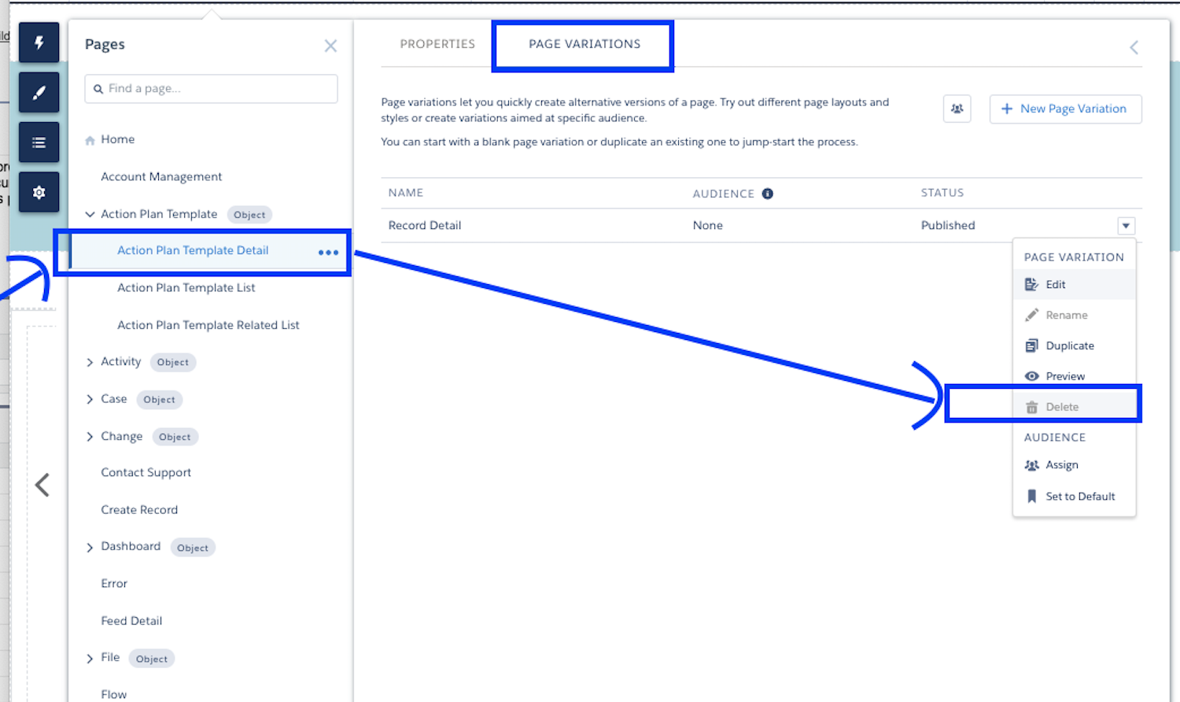Switch to the Properties tab

(437, 44)
